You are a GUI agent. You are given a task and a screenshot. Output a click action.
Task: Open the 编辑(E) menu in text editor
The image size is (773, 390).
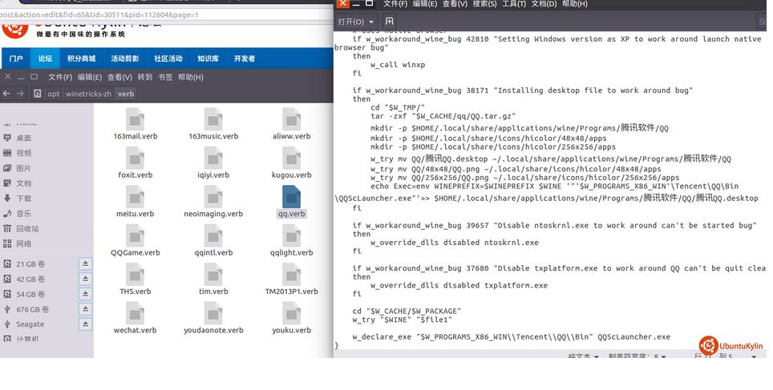click(x=425, y=4)
